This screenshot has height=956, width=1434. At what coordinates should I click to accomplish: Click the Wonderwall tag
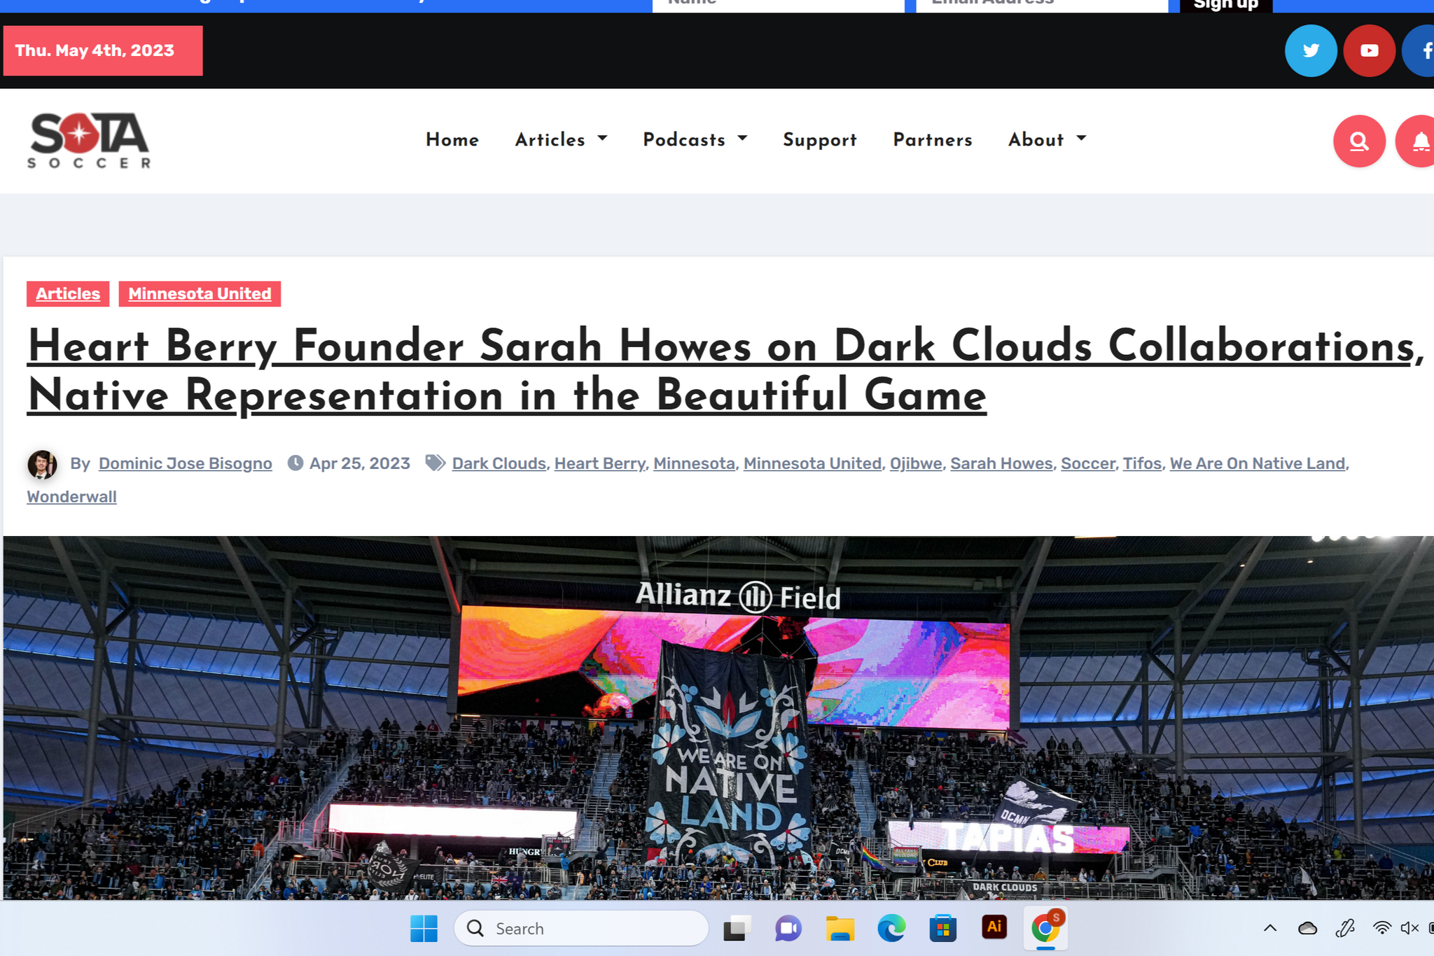pos(71,497)
